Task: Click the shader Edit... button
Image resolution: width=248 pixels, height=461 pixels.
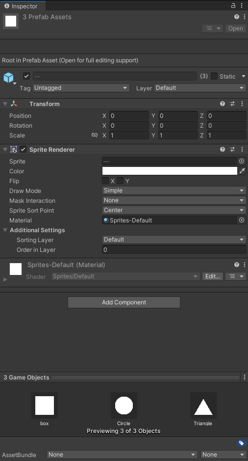Action: pos(213,276)
